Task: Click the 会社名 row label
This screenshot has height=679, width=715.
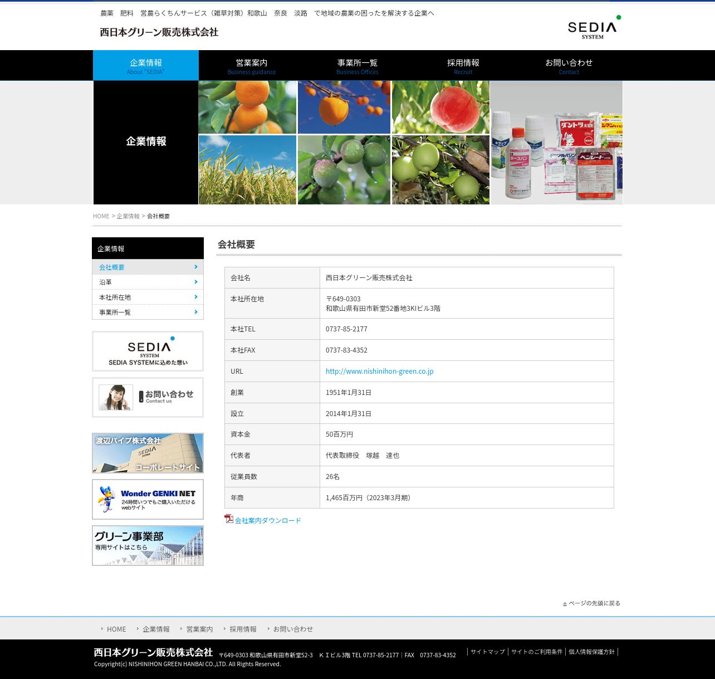Action: pyautogui.click(x=241, y=277)
